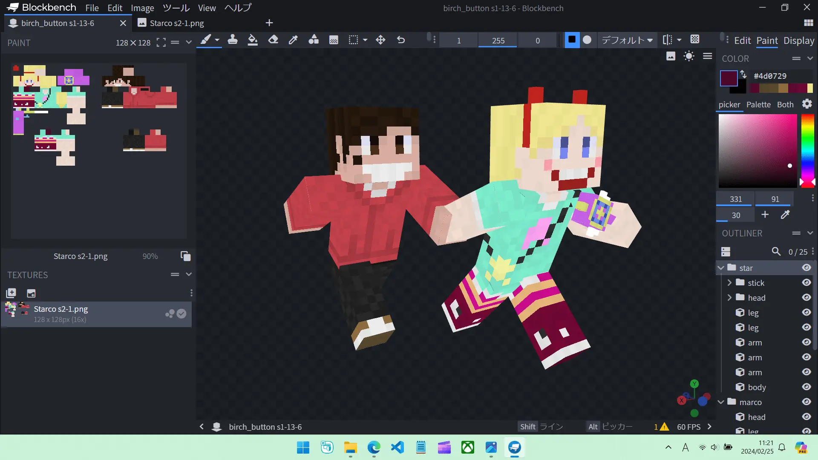Select the Eraser tool
Screen dimensions: 818x460
(273, 40)
